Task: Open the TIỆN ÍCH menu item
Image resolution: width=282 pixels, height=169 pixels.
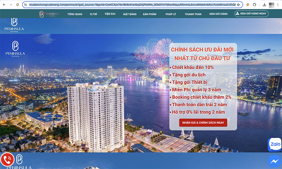Action: click(x=110, y=14)
